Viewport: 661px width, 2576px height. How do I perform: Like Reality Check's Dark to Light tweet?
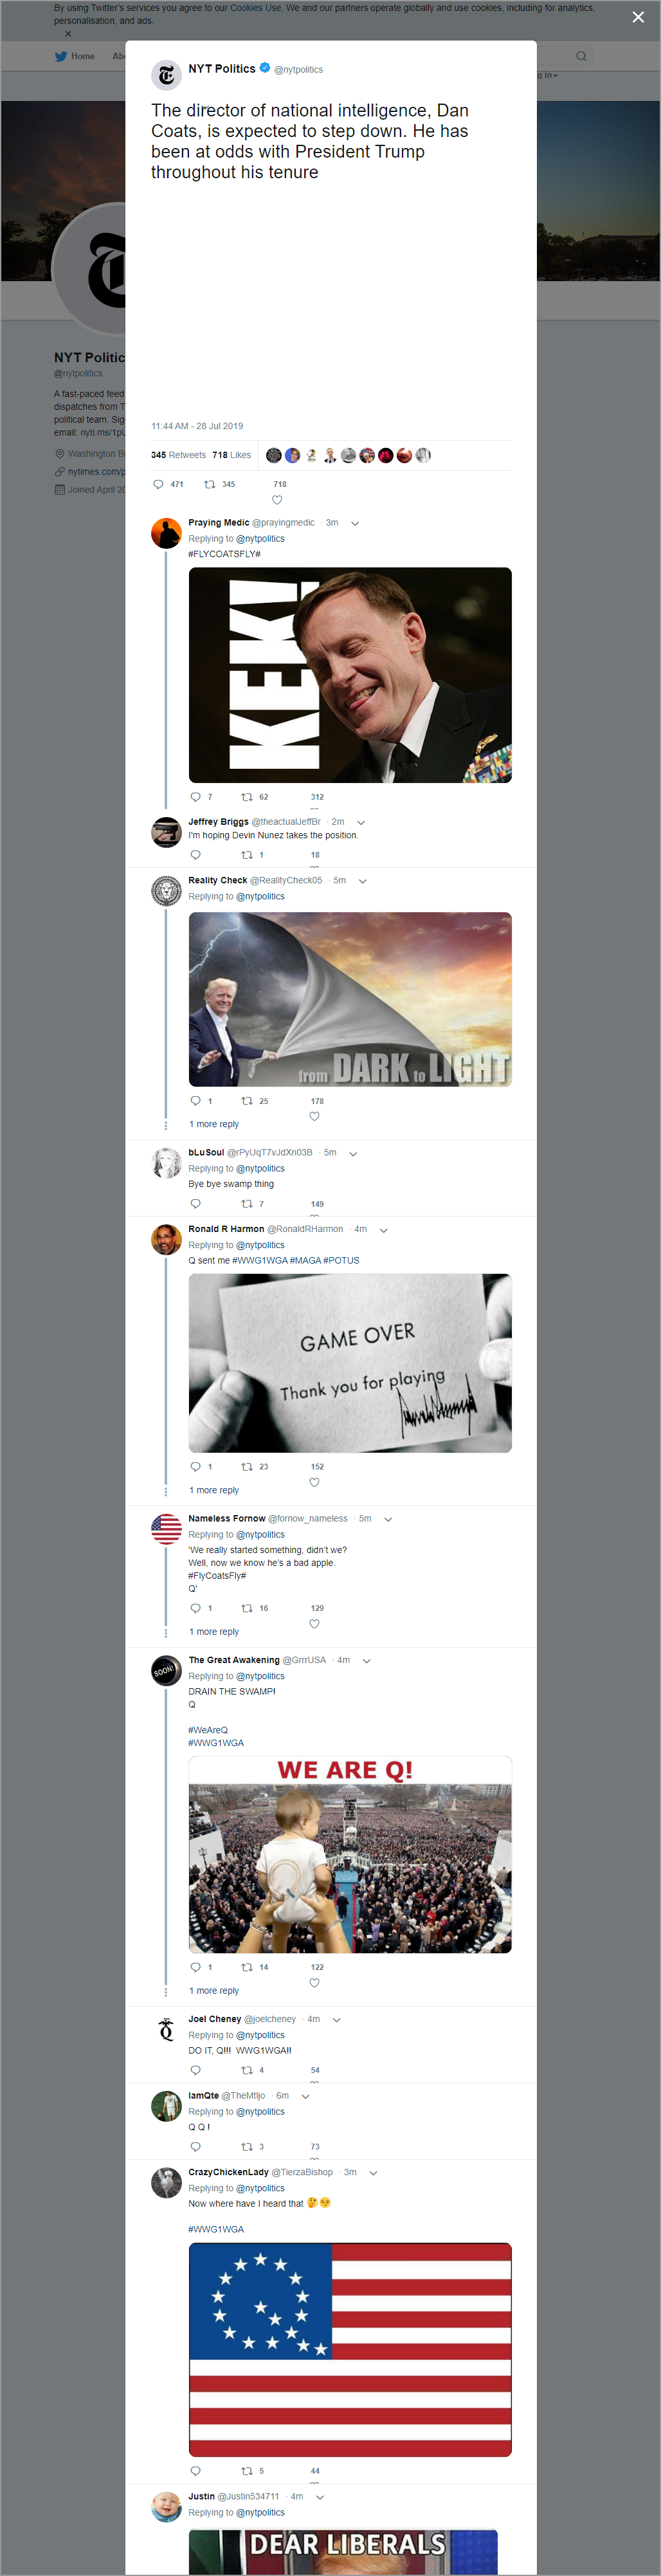(314, 1116)
